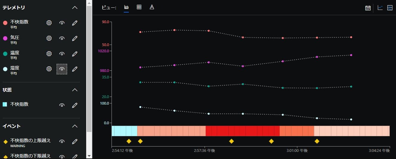Edit the 不快指数の下限越え event
This screenshot has width=396, height=159.
pyautogui.click(x=75, y=156)
